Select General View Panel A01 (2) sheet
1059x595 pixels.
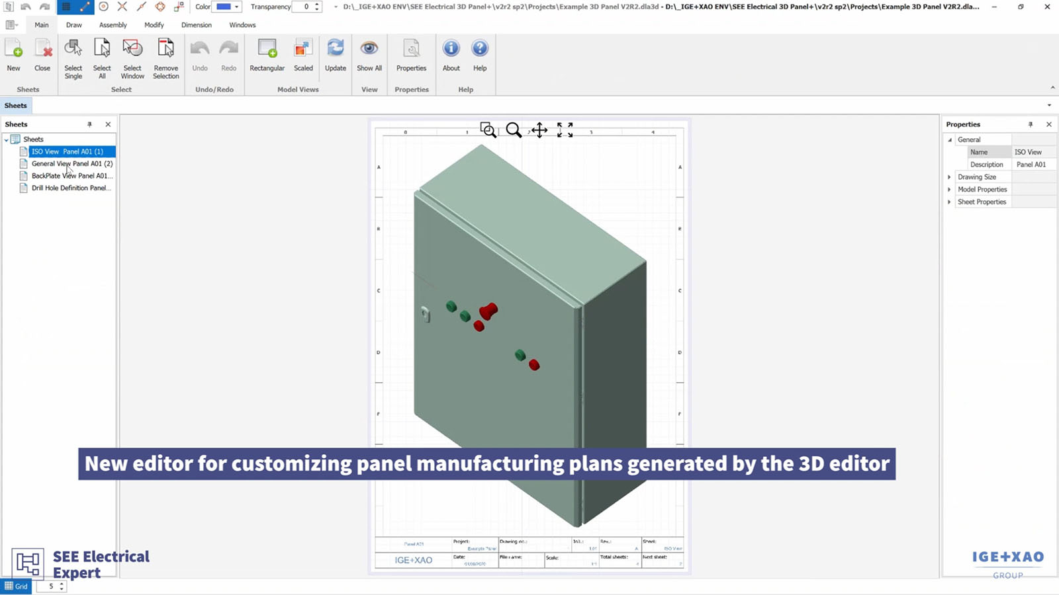(72, 163)
